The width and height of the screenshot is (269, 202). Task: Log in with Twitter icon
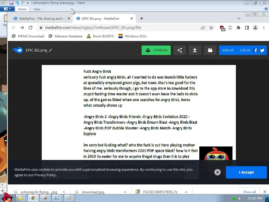(x=262, y=50)
